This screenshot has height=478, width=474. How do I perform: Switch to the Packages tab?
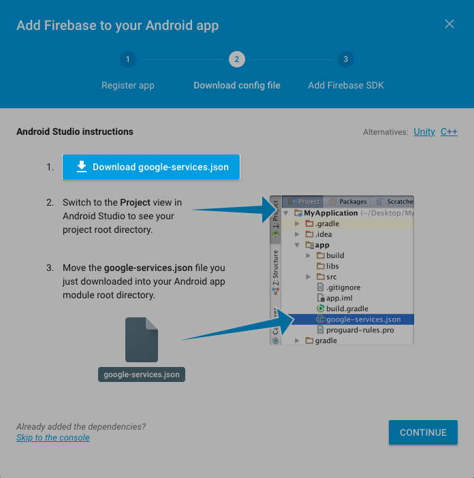coord(347,202)
